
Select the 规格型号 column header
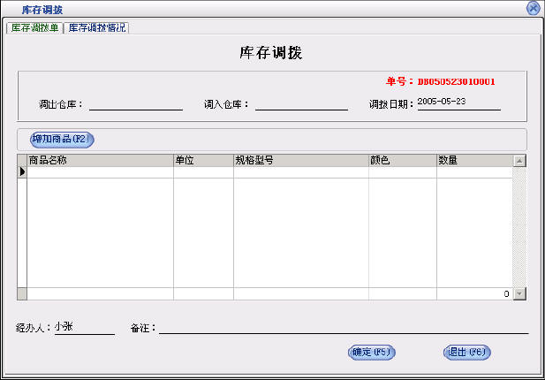[x=300, y=161]
